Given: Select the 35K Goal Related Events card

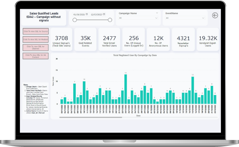Looking at the screenshot, I should coord(85,40).
